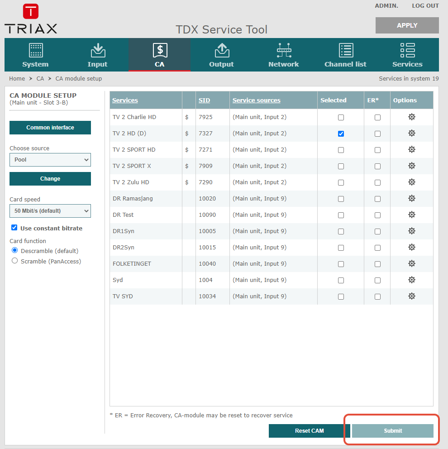Open options gear for TV 2 SPORT X

point(412,166)
